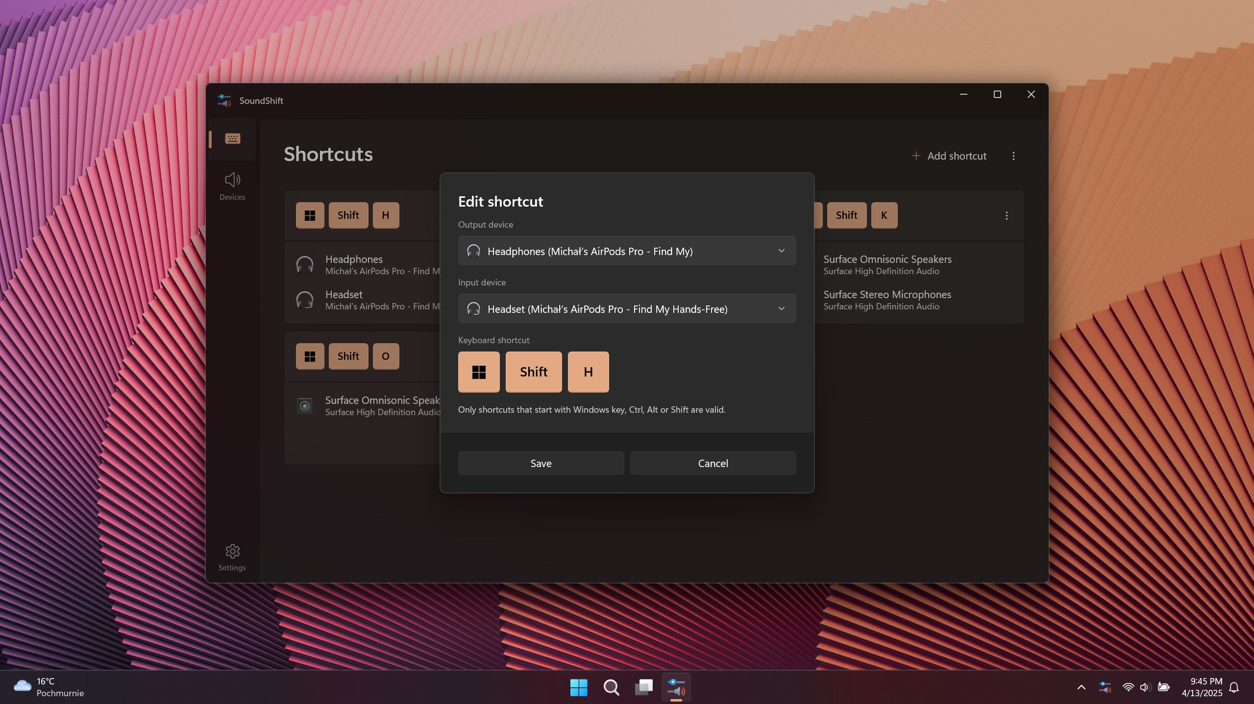Viewport: 1254px width, 704px height.
Task: Click the Shift key in Edit shortcut dialog
Action: pyautogui.click(x=534, y=372)
